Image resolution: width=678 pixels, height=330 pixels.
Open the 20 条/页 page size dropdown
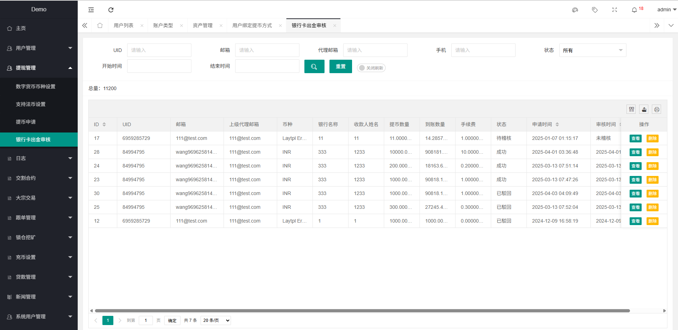point(216,320)
